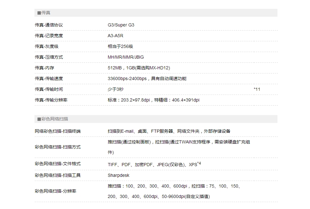The width and height of the screenshot is (310, 209).
Task: Click the 少于3秒 transmission time value
Action: tap(116, 89)
